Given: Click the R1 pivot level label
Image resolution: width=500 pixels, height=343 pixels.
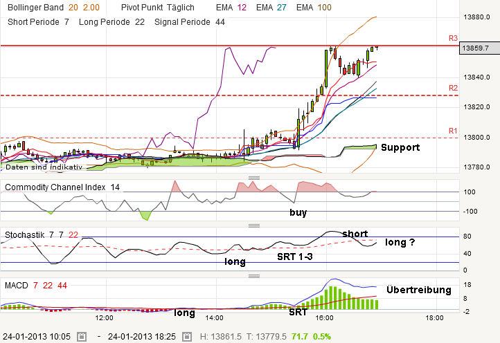Looking at the screenshot, I should [453, 131].
